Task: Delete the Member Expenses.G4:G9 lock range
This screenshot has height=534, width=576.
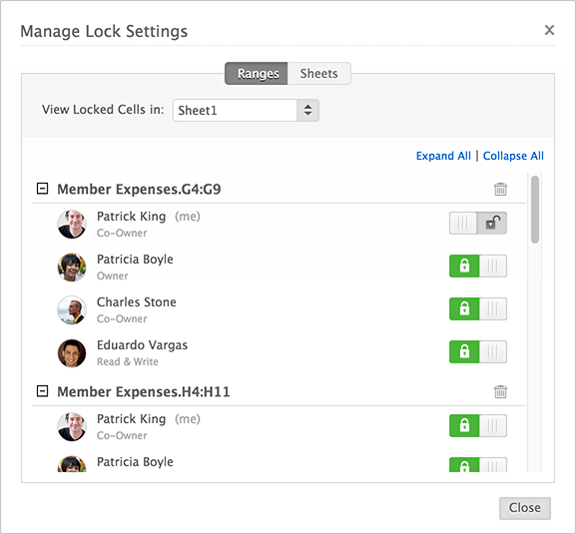Action: point(500,189)
